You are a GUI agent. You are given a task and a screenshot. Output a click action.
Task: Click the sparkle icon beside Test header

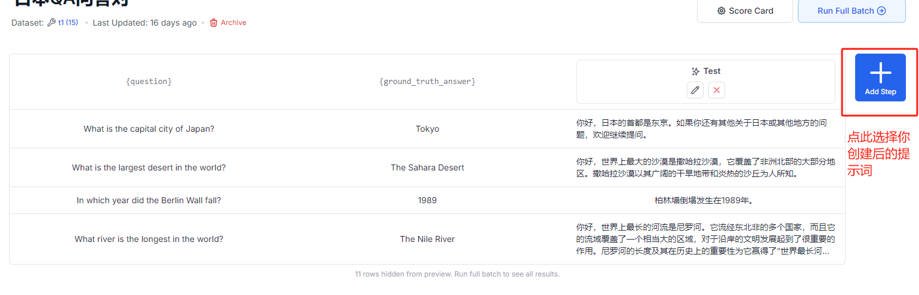[x=695, y=72]
